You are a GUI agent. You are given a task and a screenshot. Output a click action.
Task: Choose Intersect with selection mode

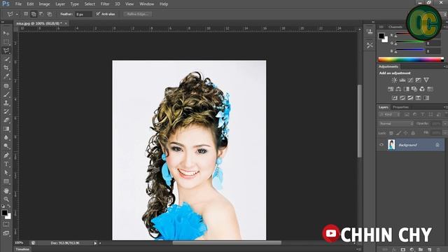50,14
